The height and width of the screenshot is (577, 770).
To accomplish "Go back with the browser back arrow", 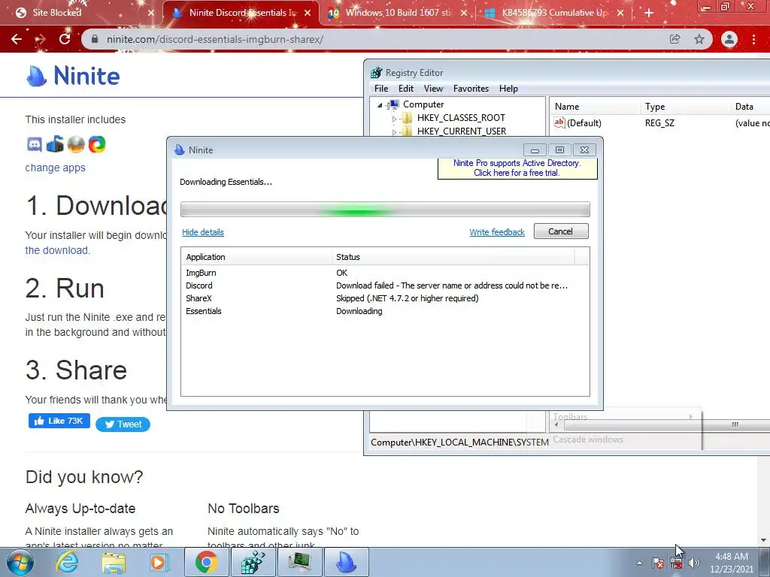I will click(x=17, y=39).
